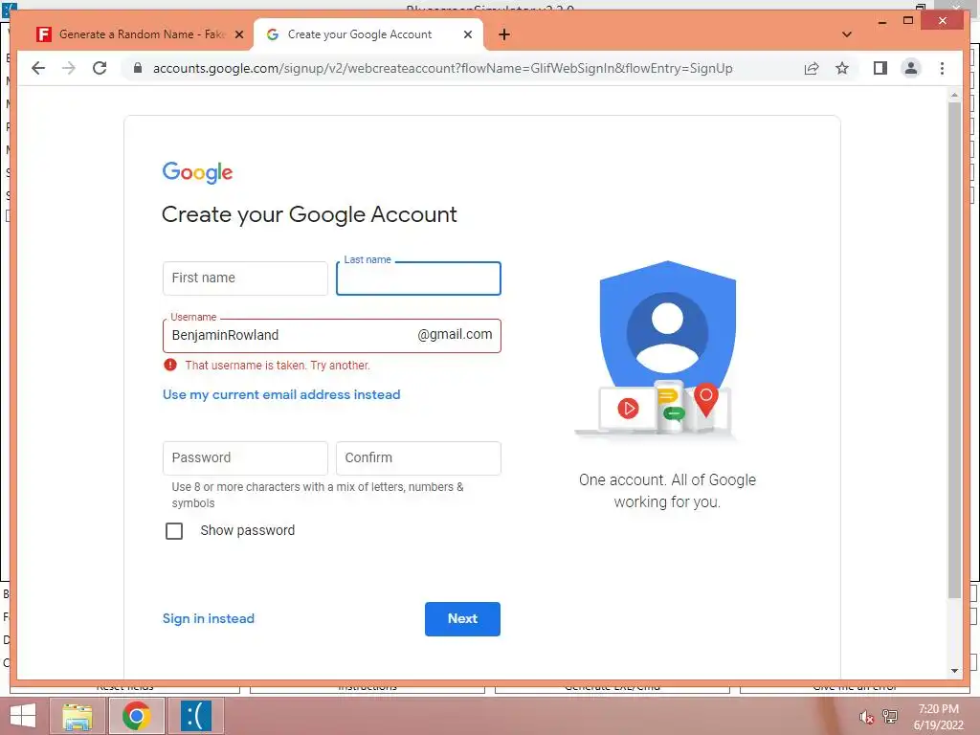Click the scrollbar down arrow
Viewport: 980px width, 735px height.
coord(954,671)
